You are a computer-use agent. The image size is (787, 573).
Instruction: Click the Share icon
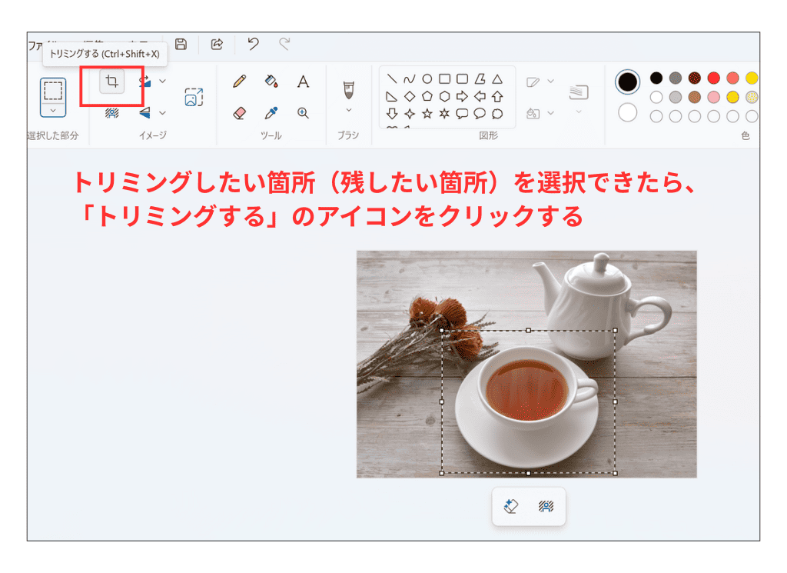pyautogui.click(x=216, y=44)
